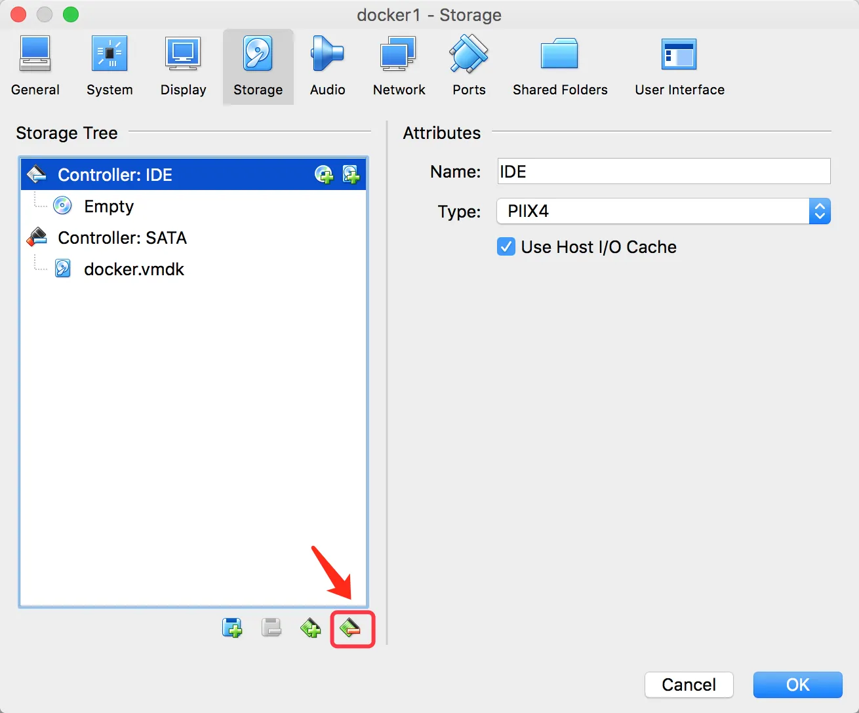The image size is (859, 713).
Task: Open the General settings section
Action: (x=35, y=67)
